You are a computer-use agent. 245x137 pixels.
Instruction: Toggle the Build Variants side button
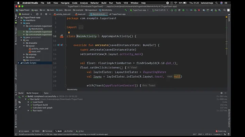point(16,121)
